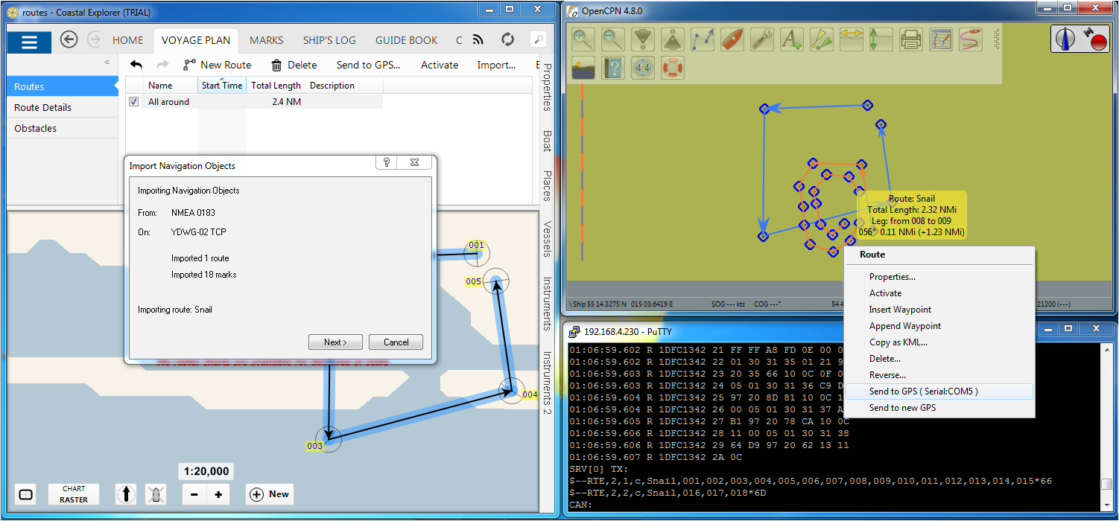Sort routes by Start Time column header
The height and width of the screenshot is (521, 1119).
(221, 86)
